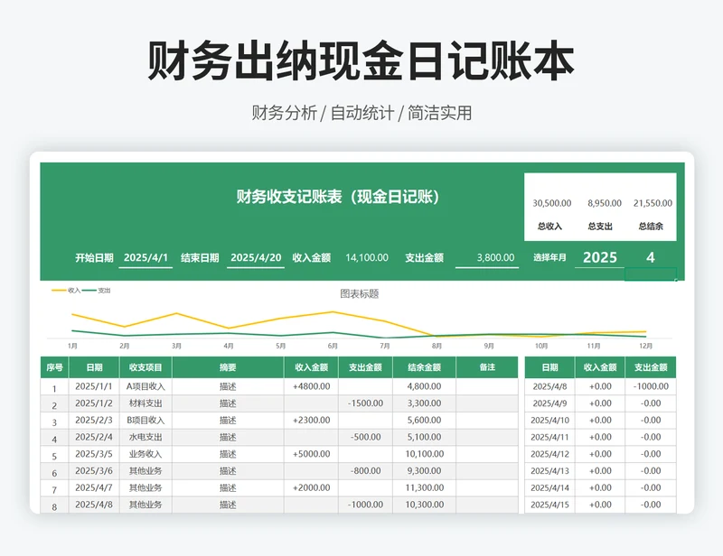The width and height of the screenshot is (723, 556).
Task: Click the right table expense -1000.00
Action: pos(651,386)
